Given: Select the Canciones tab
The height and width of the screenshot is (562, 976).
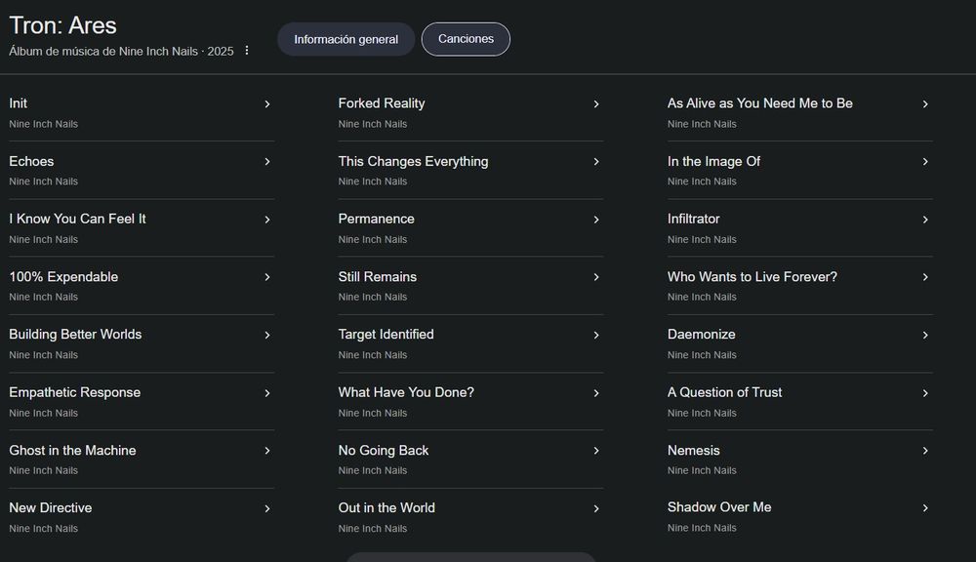Looking at the screenshot, I should 466,39.
